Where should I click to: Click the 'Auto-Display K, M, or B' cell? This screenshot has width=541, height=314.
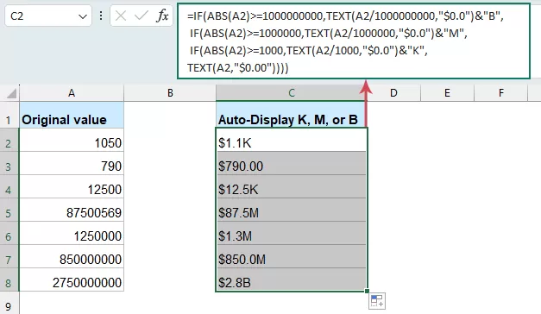click(292, 115)
